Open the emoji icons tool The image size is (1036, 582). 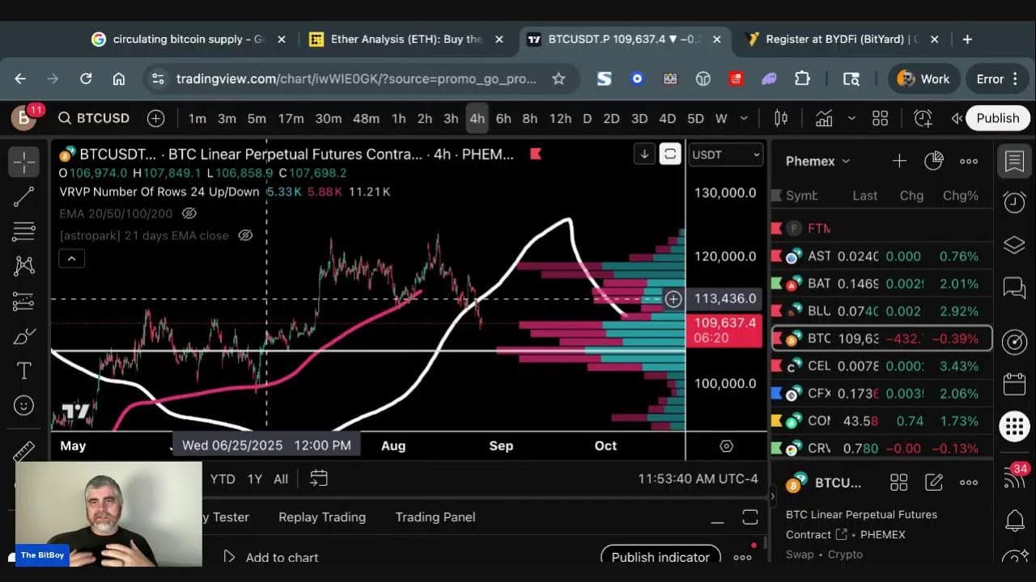(24, 405)
